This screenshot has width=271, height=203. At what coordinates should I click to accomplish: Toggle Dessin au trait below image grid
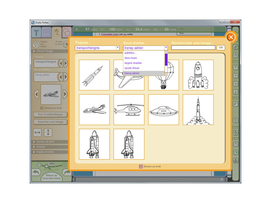pos(141,167)
